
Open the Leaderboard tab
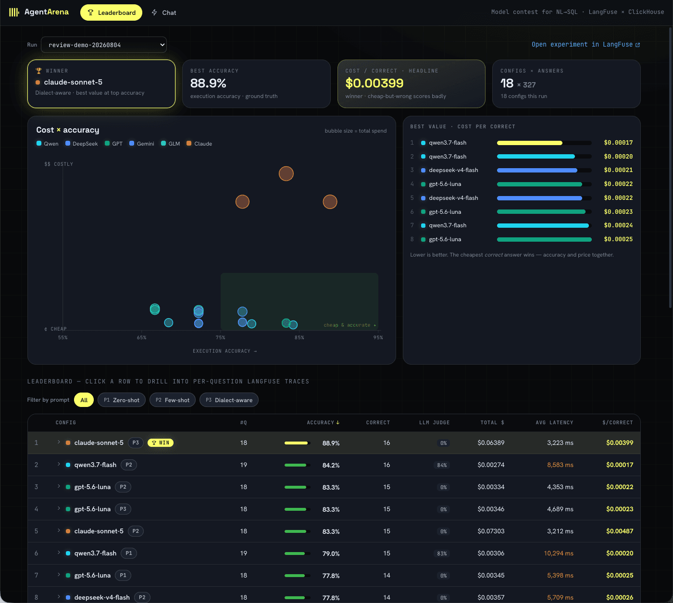[x=111, y=12]
